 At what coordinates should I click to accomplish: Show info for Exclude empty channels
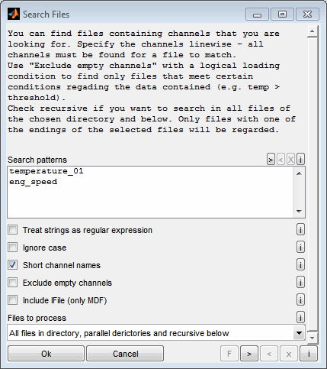coord(300,283)
